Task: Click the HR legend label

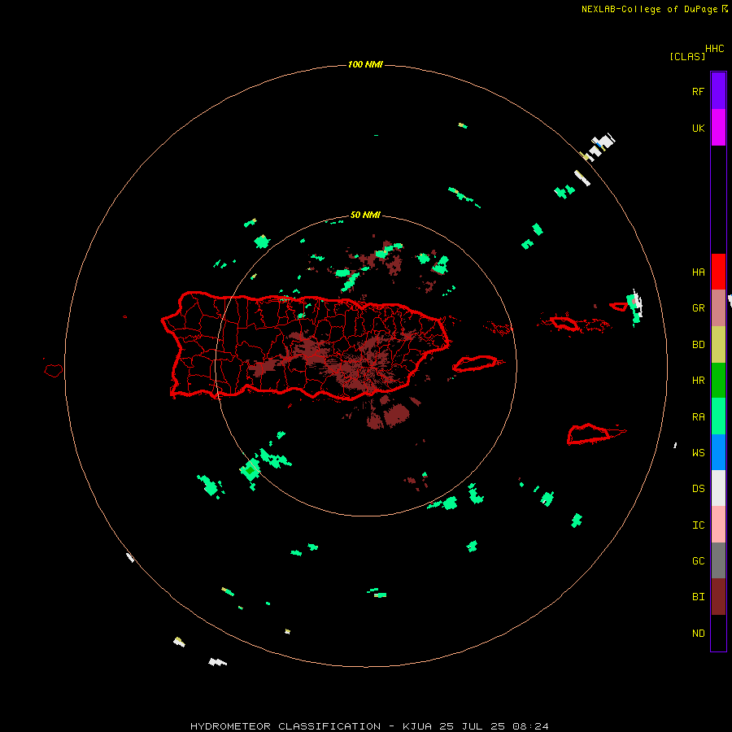Action: 698,380
